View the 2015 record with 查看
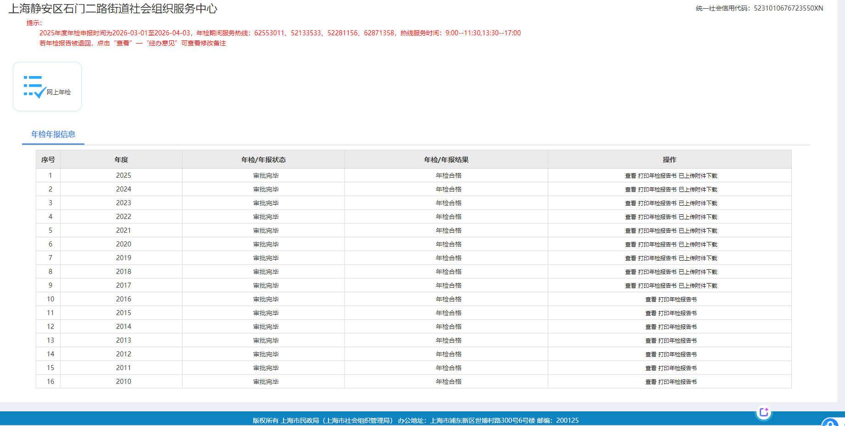Viewport: 845px width, 426px height. [x=650, y=313]
